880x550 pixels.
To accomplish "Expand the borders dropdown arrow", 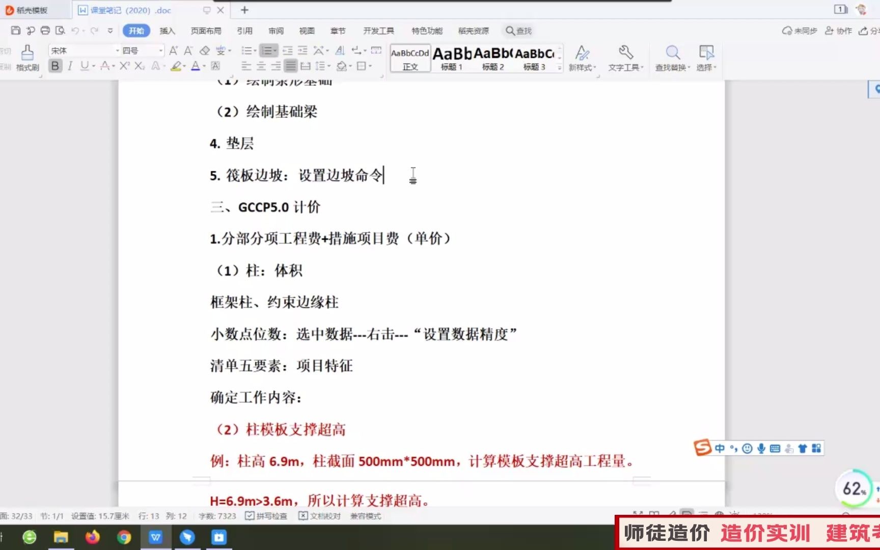I will click(370, 66).
